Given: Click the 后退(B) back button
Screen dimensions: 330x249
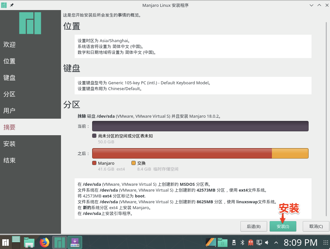Looking at the screenshot, I should coord(254,226).
